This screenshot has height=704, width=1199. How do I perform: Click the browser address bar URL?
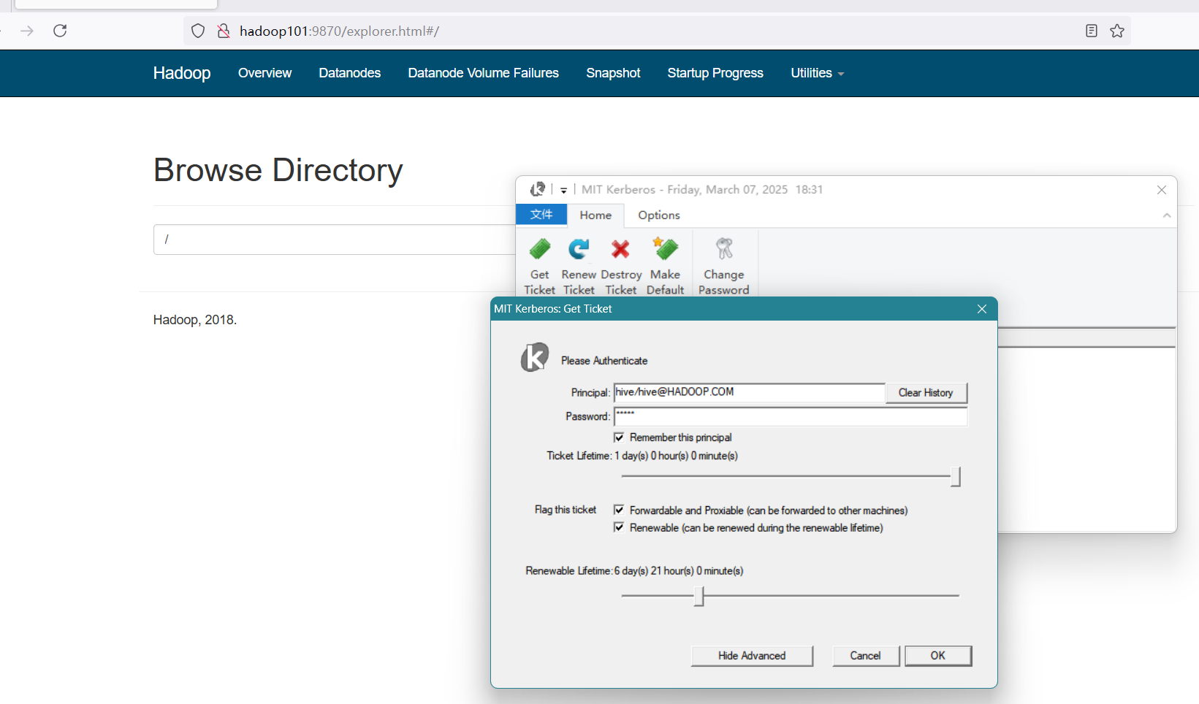tap(339, 31)
